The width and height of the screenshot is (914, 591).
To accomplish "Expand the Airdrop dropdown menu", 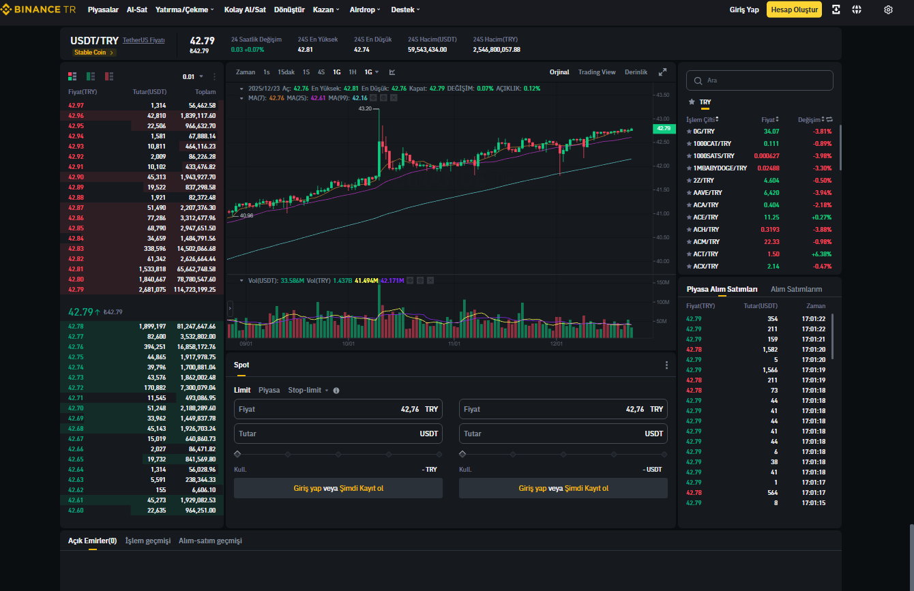I will (366, 10).
